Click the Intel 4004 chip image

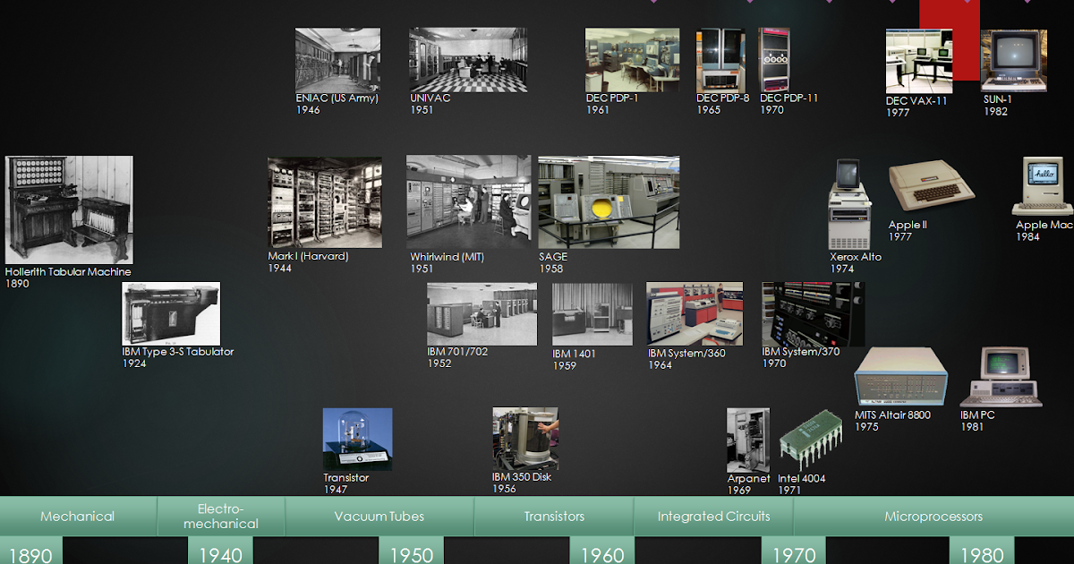810,439
